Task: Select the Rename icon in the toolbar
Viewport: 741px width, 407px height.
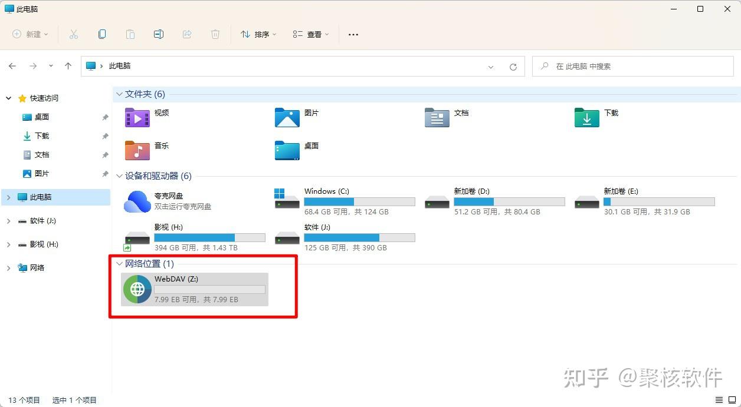Action: [159, 34]
